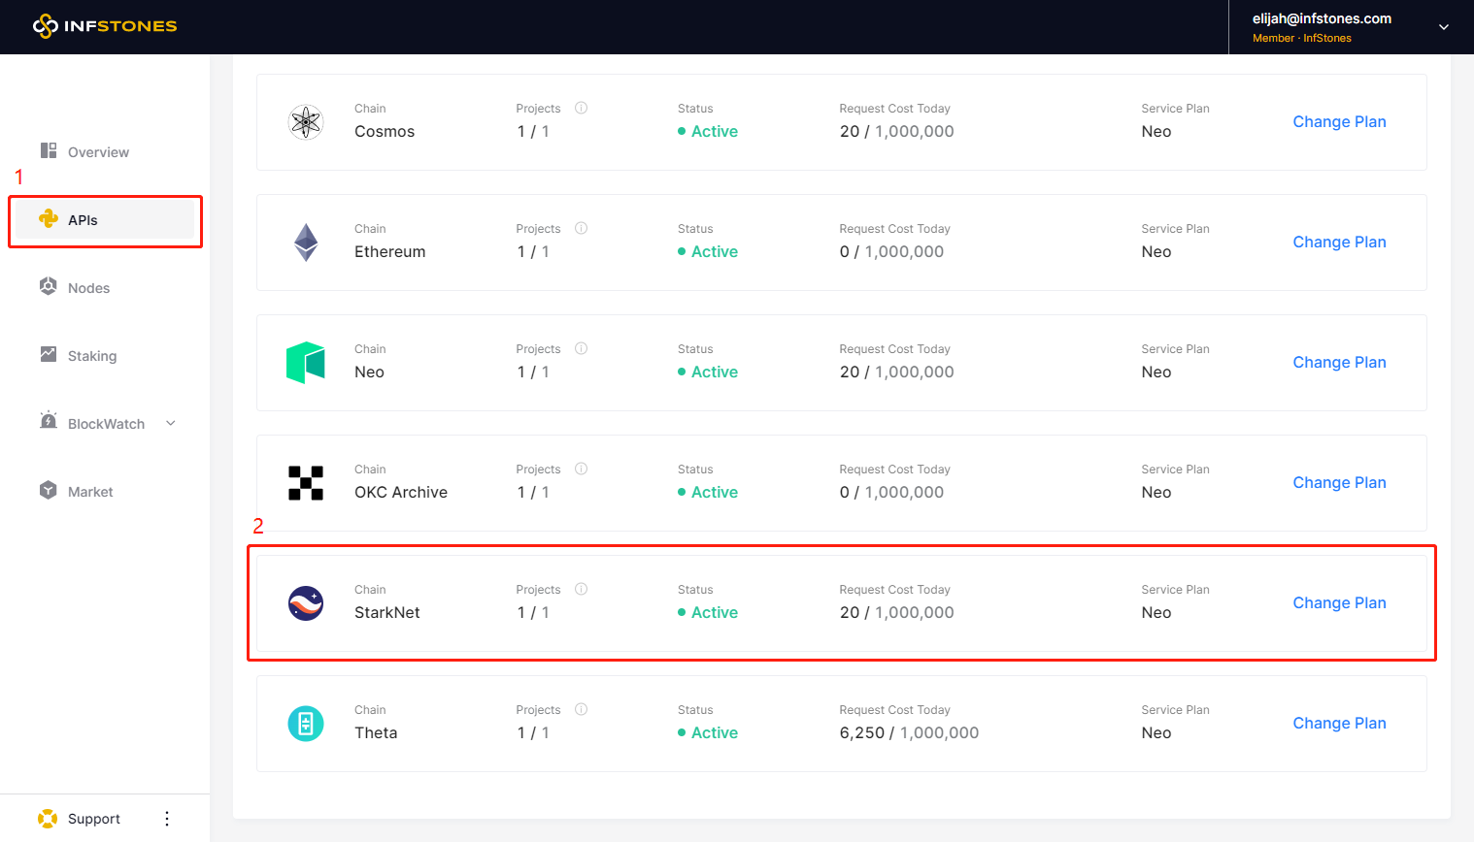Change Plan for Theta

click(x=1339, y=723)
